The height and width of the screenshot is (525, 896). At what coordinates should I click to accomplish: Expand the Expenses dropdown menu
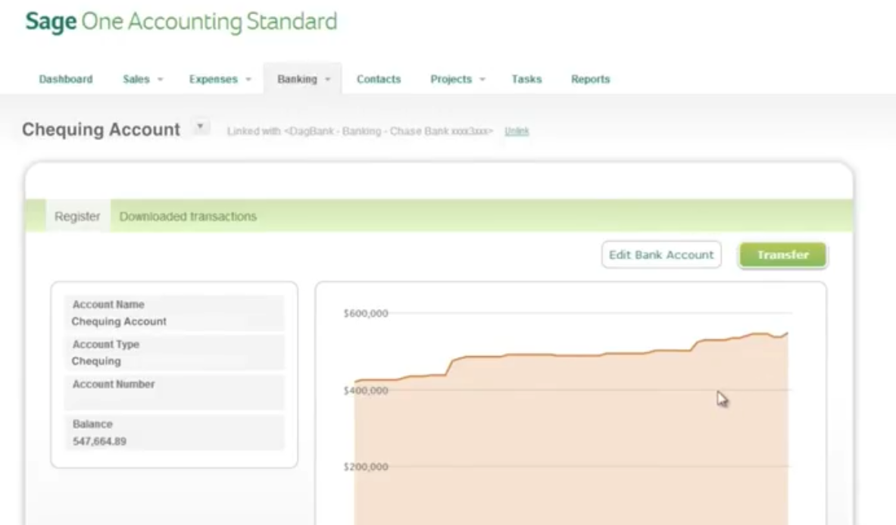220,80
